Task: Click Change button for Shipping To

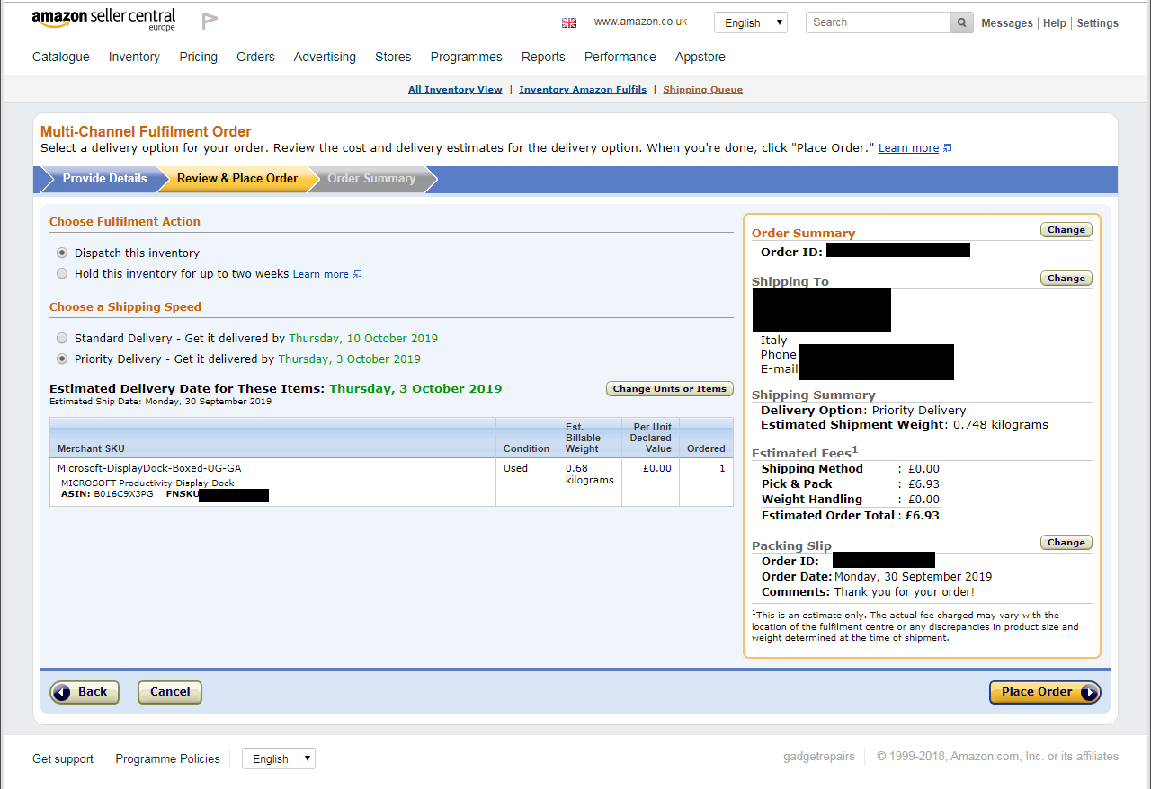Action: 1066,279
